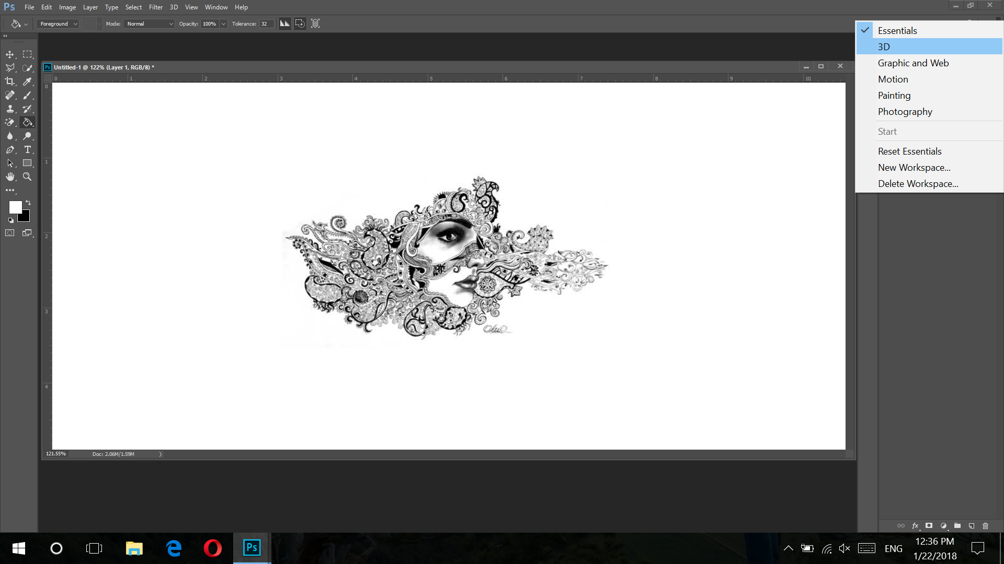
Task: Select the Zoom tool
Action: pos(27,177)
